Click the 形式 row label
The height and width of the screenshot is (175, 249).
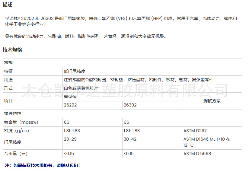click(8, 88)
